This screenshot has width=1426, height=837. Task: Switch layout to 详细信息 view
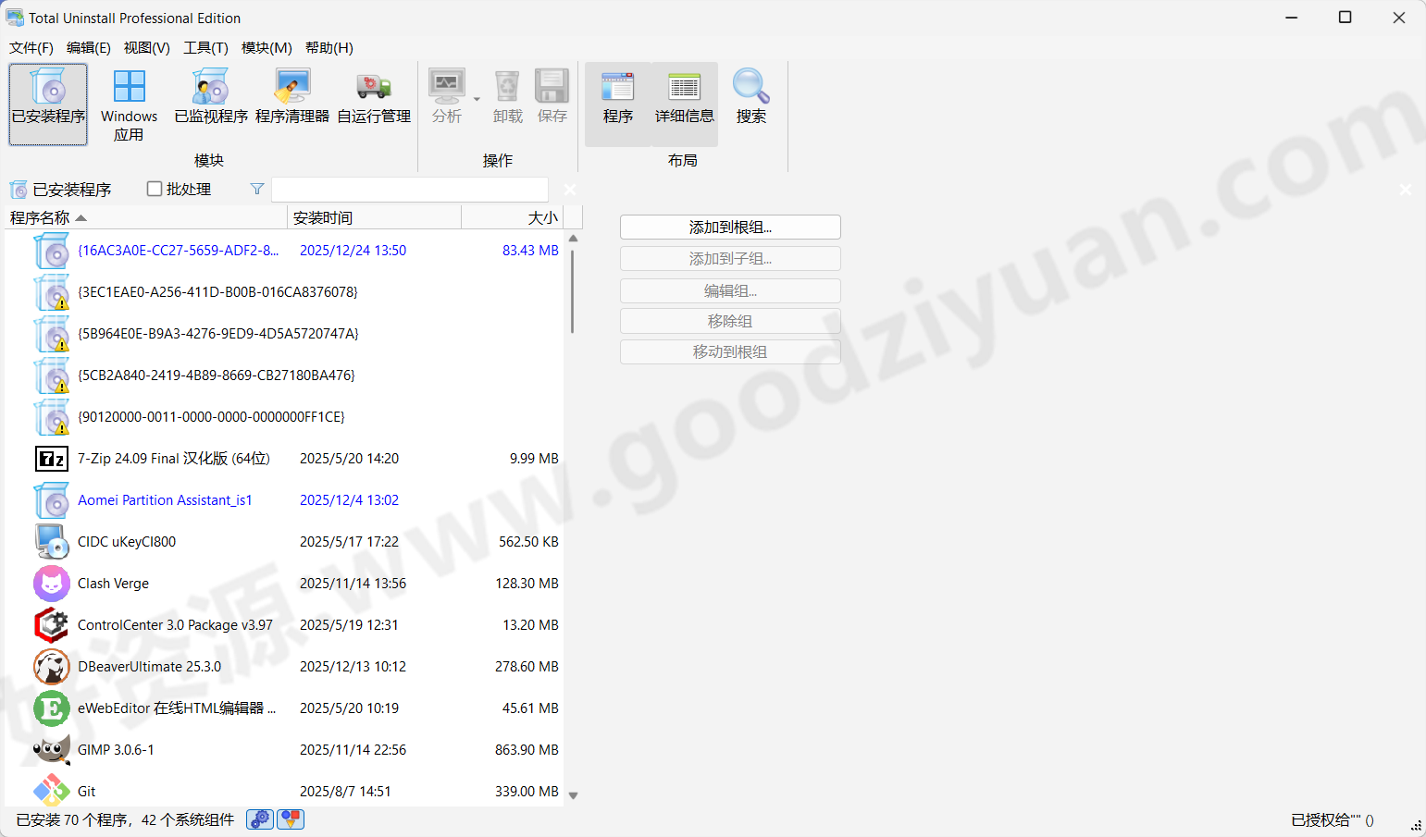tap(683, 97)
